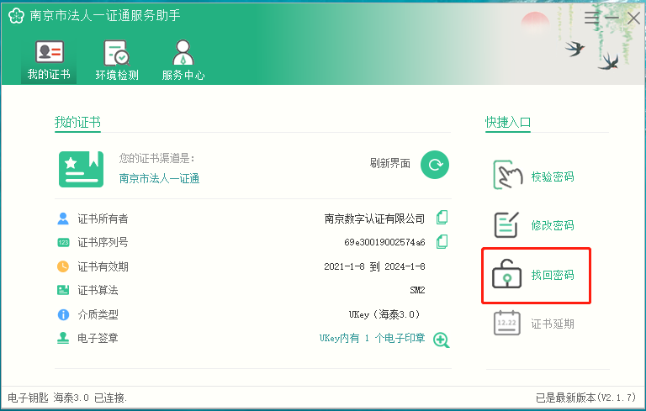Click the SM2 algorithm value

(x=417, y=290)
